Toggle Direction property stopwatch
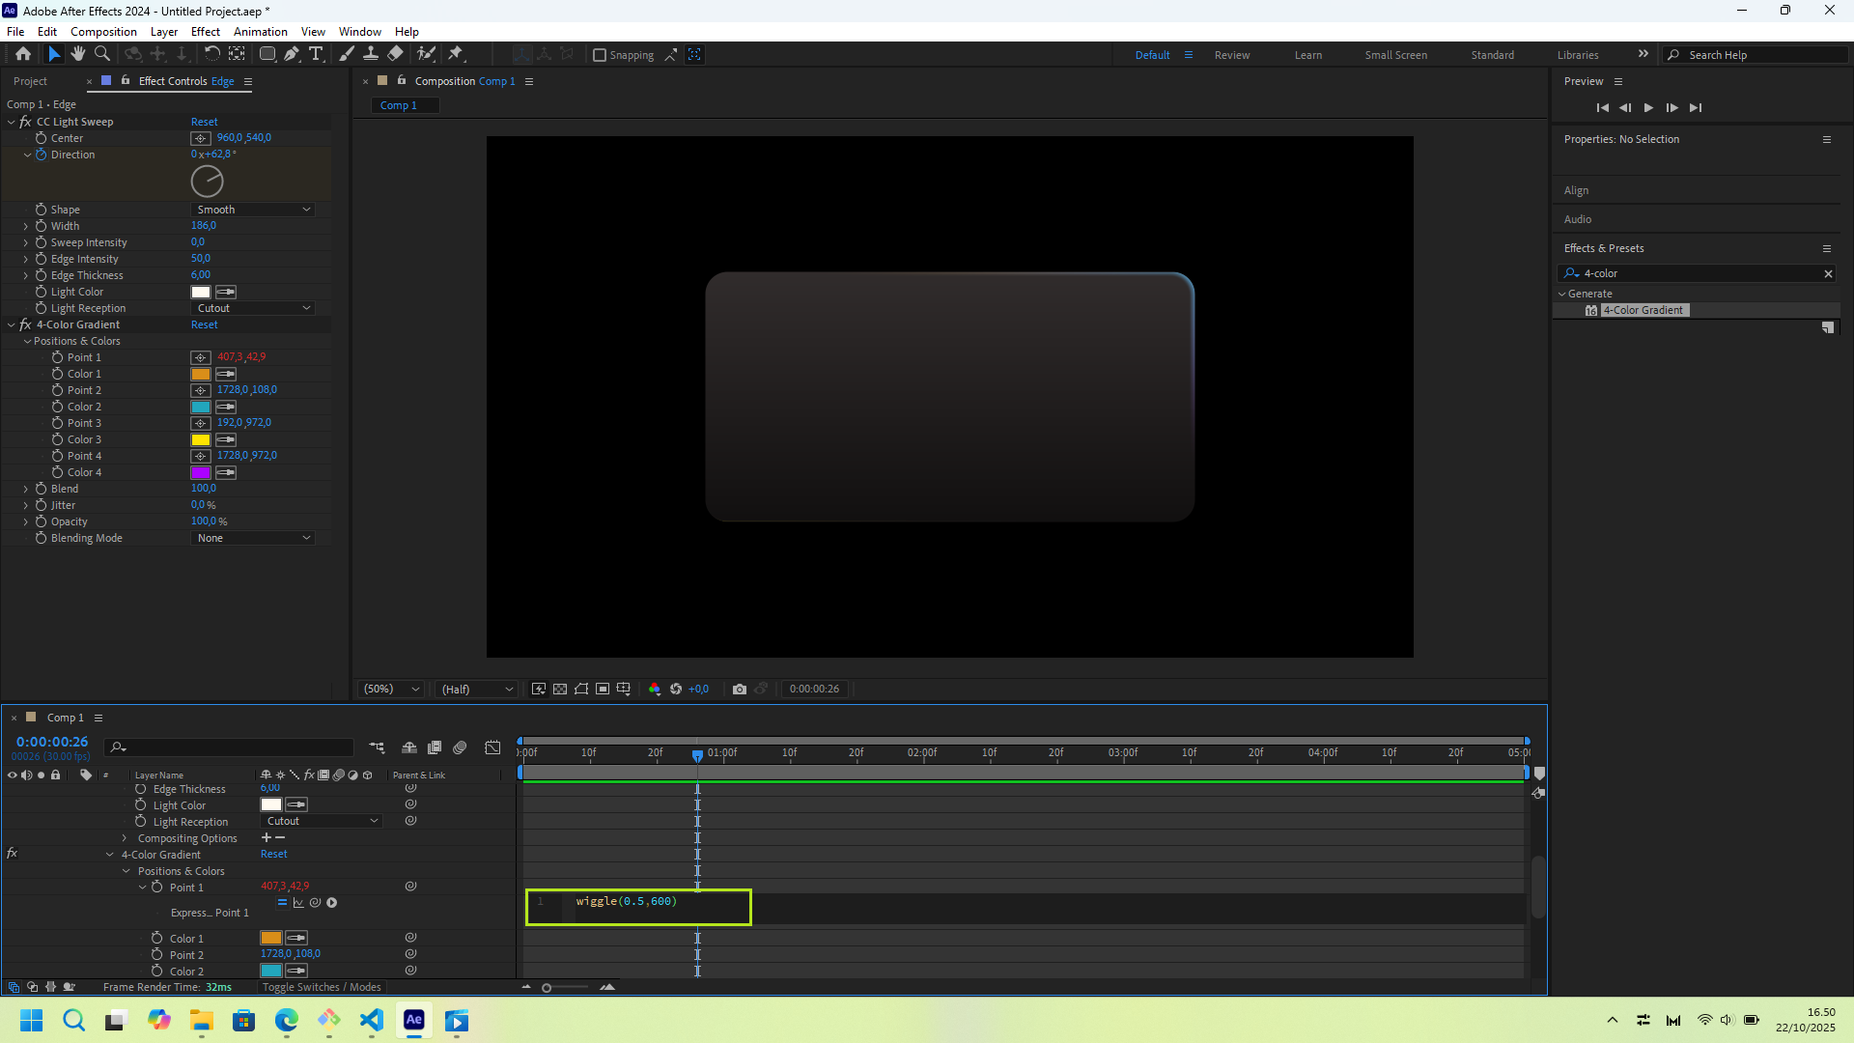Screen dimensions: 1854x1043 42,155
